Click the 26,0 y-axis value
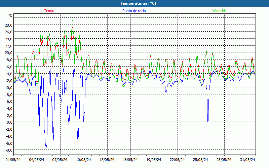This screenshot has width=269, height=168. (x=9, y=32)
